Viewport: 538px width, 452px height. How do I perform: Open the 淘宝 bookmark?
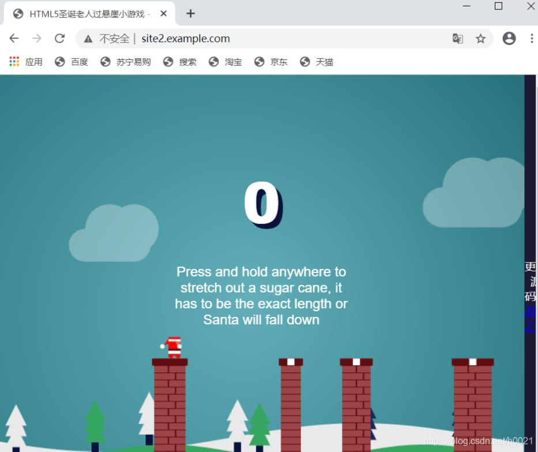pos(225,62)
